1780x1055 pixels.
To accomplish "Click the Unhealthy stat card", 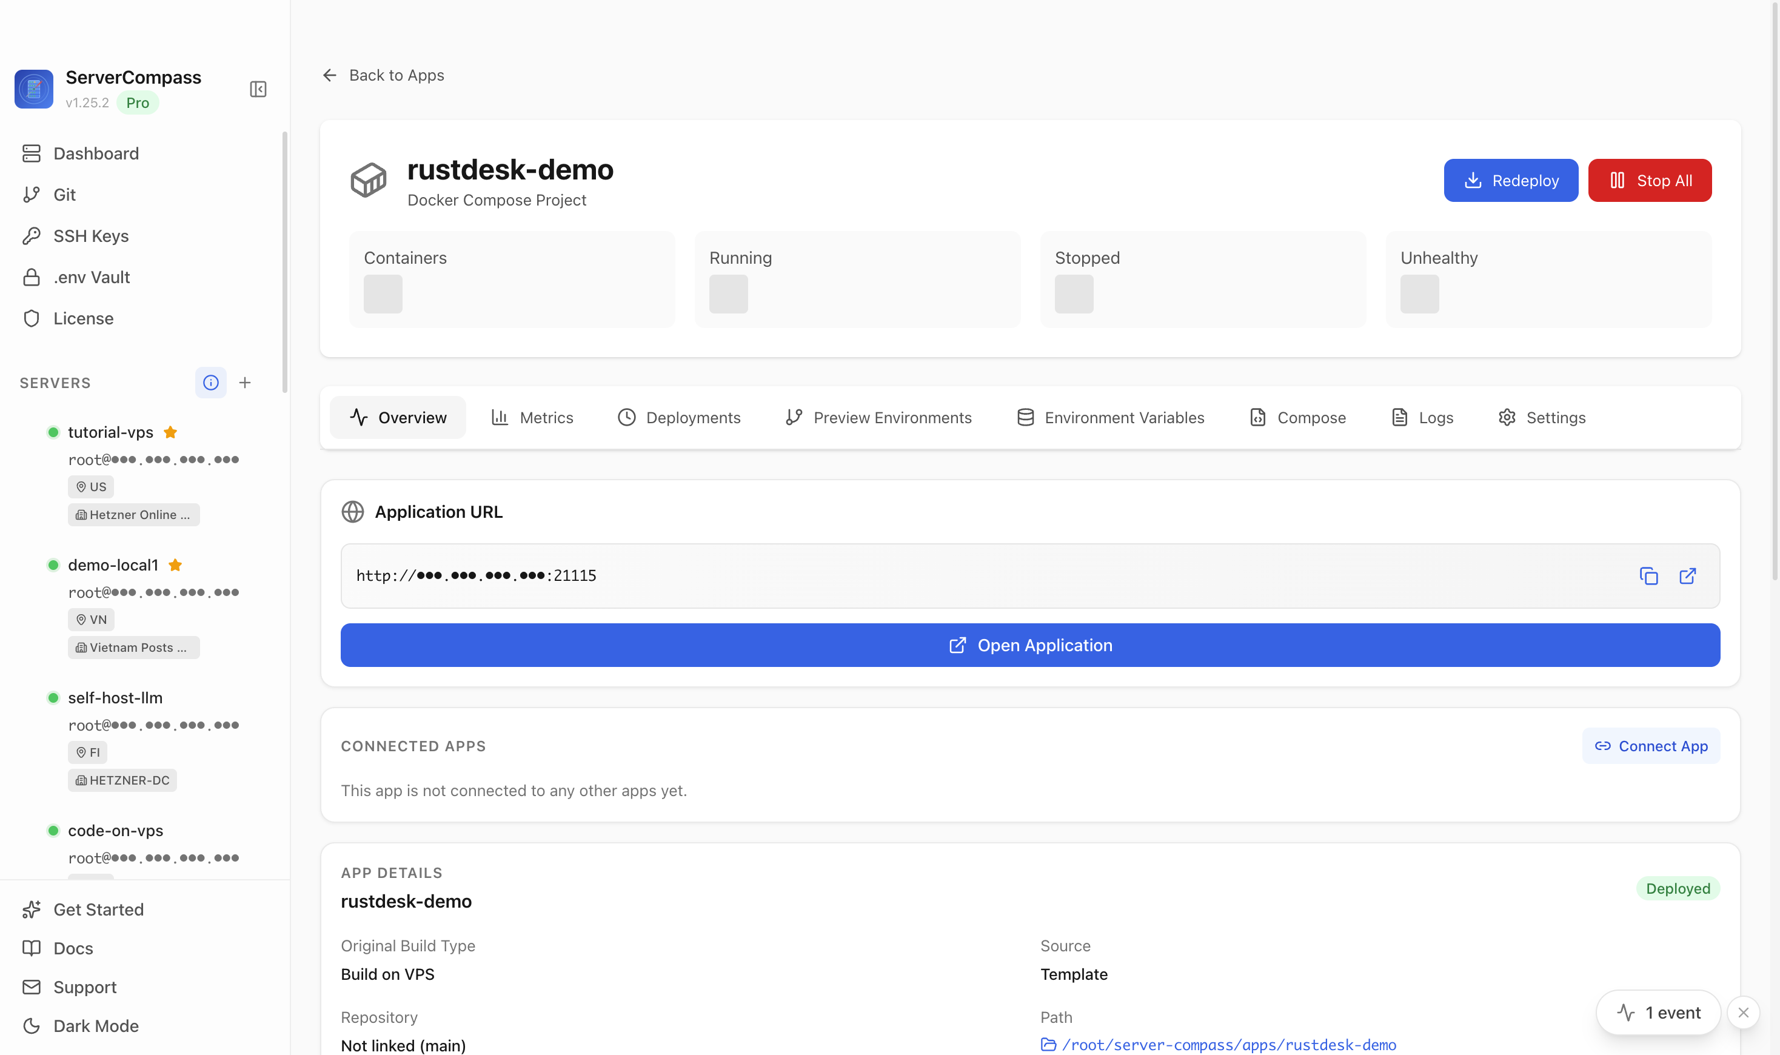I will 1548,280.
